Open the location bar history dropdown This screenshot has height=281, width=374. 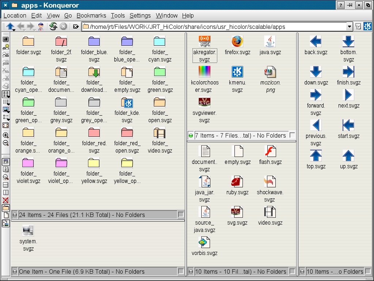349,26
